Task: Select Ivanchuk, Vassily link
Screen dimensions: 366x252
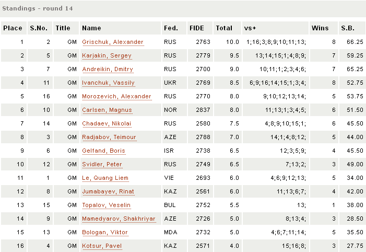Action: (x=108, y=83)
